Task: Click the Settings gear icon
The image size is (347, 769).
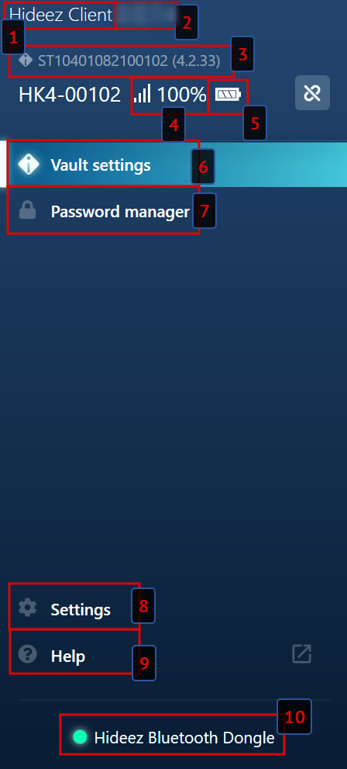Action: 27,607
